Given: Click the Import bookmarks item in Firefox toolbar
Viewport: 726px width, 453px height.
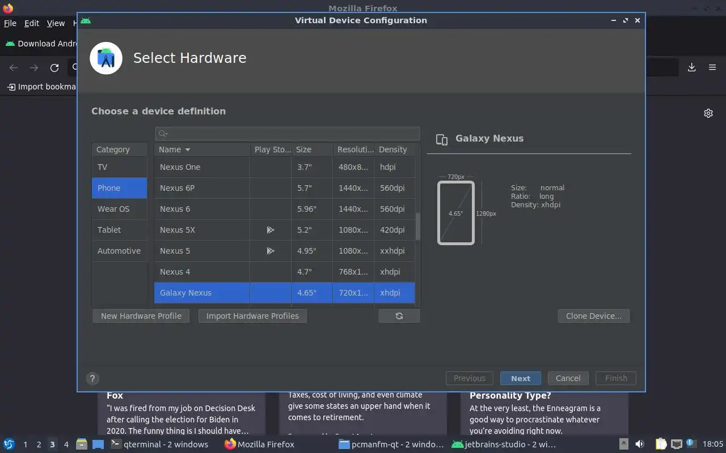Looking at the screenshot, I should 41,87.
